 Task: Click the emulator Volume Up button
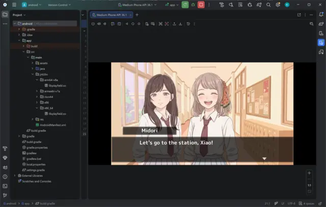(99, 24)
